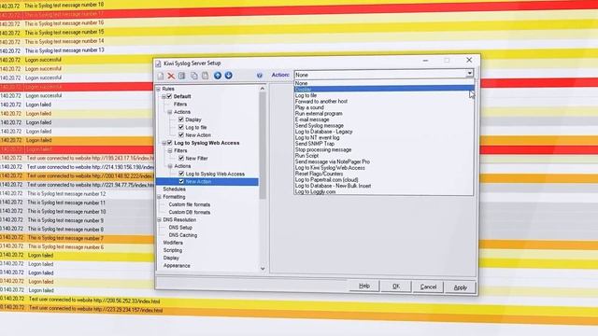Close the Action dropdown via its arrow

(469, 74)
